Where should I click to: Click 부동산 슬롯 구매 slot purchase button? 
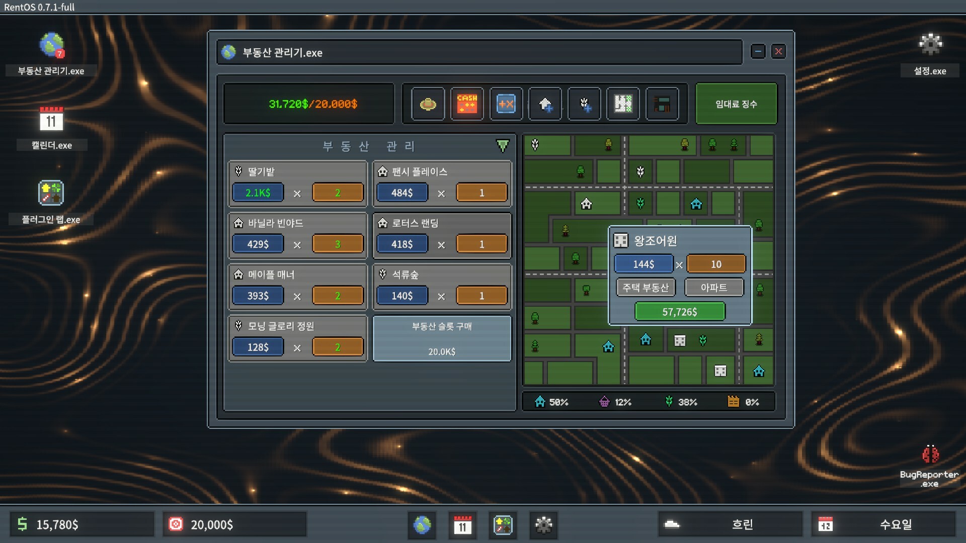(442, 338)
